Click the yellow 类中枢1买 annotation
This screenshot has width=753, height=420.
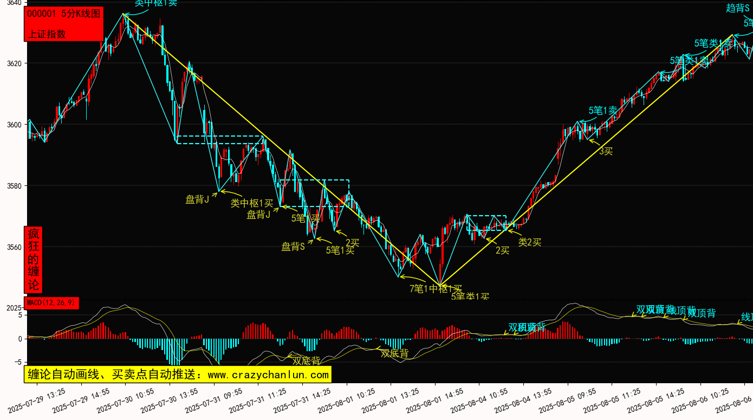252,203
